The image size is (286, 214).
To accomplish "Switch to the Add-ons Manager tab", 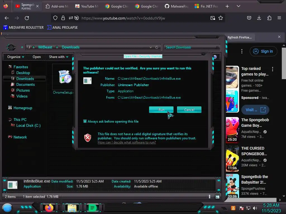I will [57, 6].
